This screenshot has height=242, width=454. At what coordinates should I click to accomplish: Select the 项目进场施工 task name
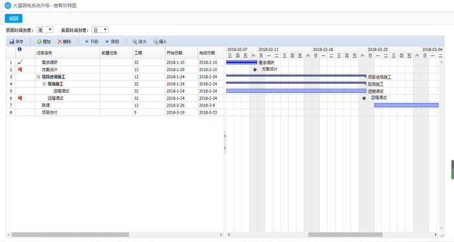coord(54,77)
